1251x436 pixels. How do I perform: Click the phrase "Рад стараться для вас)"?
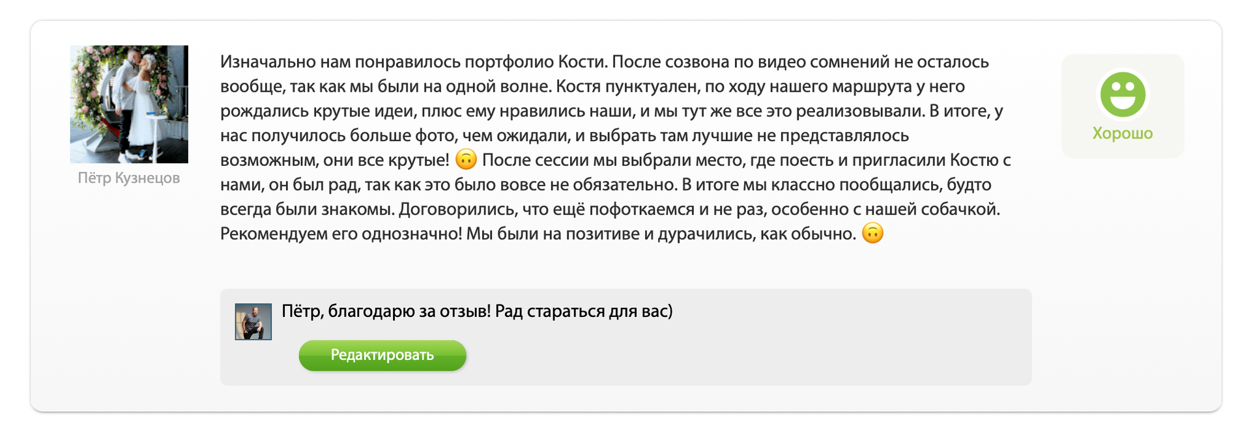584,311
